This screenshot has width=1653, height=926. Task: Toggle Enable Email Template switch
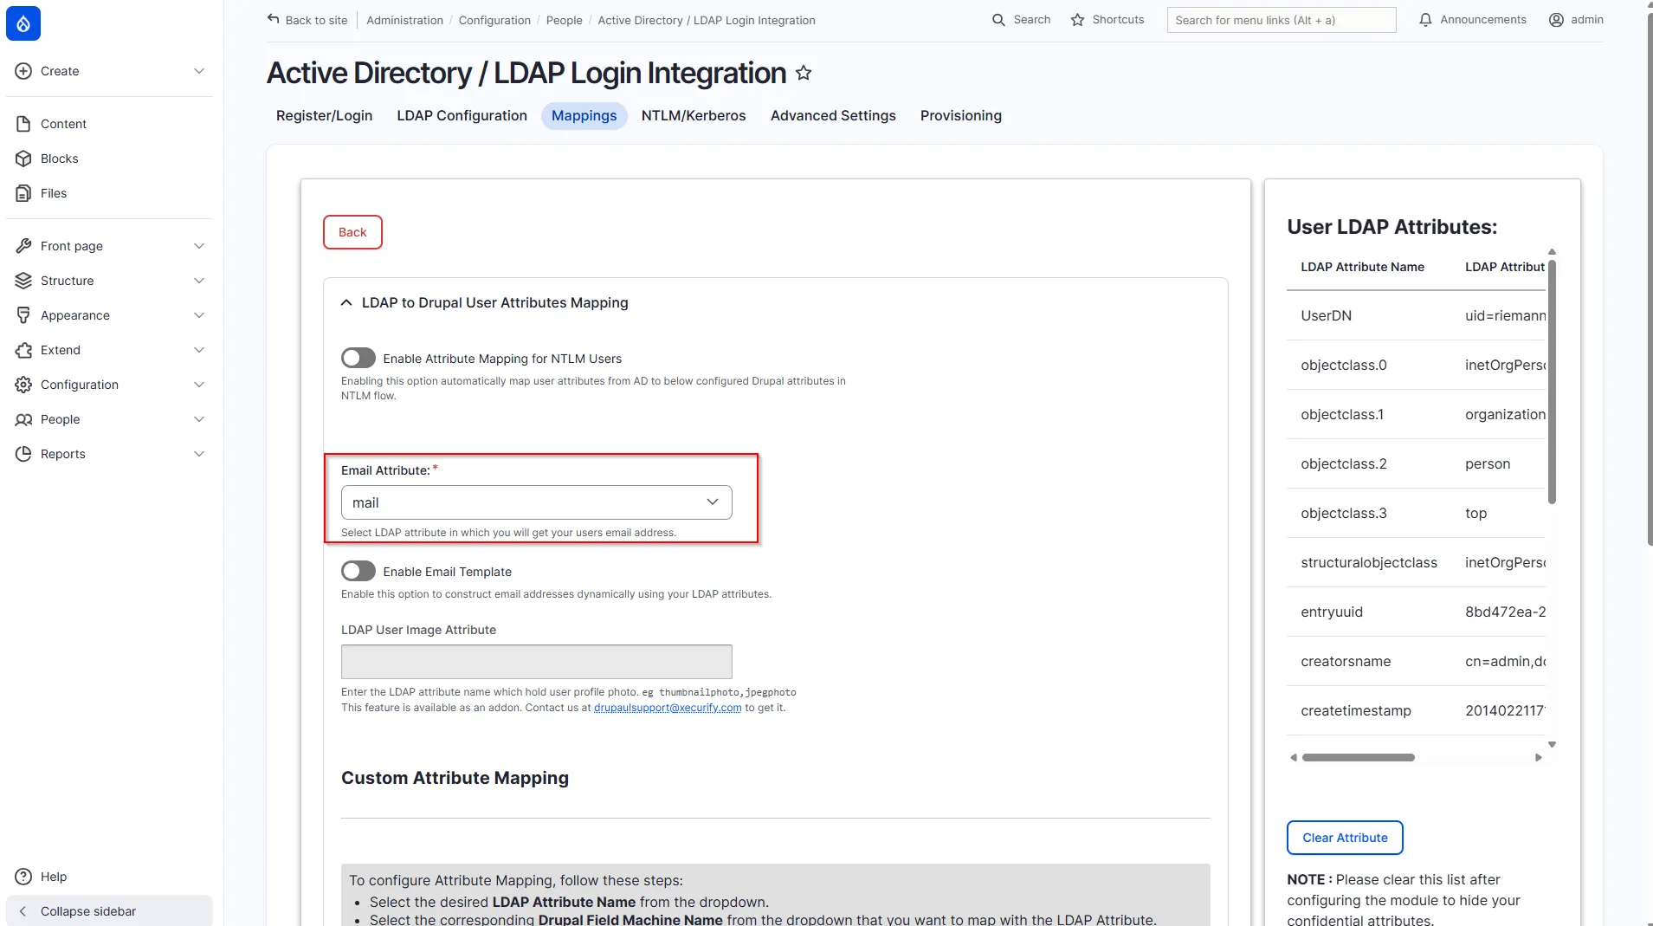tap(358, 571)
